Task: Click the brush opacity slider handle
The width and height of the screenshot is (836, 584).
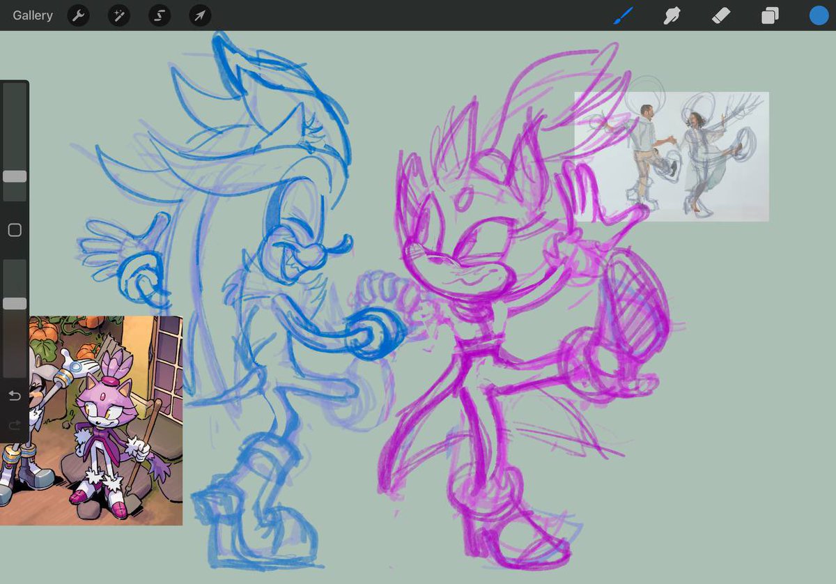Action: click(x=15, y=303)
